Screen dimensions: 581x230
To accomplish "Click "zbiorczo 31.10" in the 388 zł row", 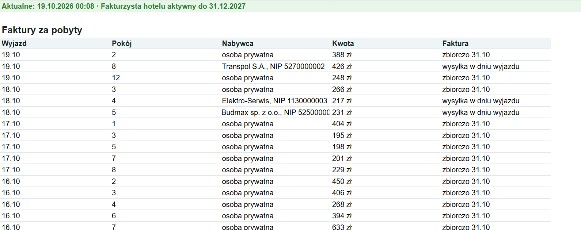I will (466, 55).
